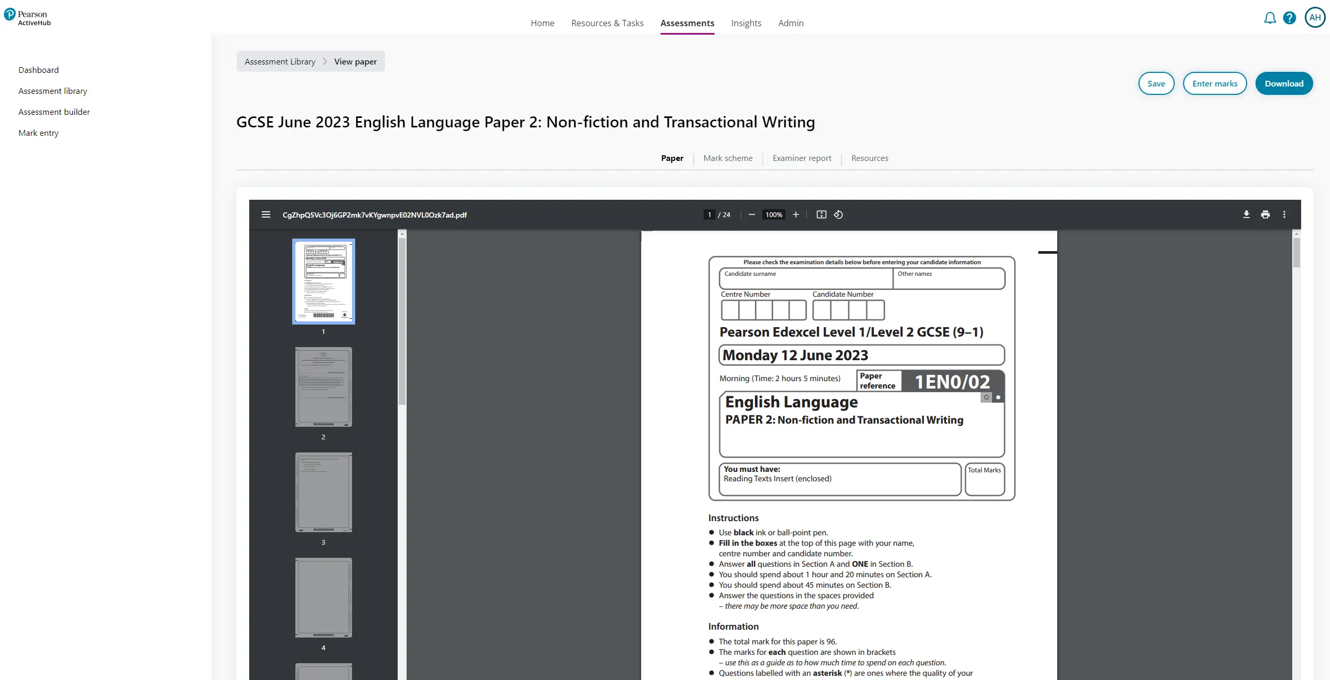Open the Admin menu item
This screenshot has height=680, width=1330.
[x=791, y=23]
